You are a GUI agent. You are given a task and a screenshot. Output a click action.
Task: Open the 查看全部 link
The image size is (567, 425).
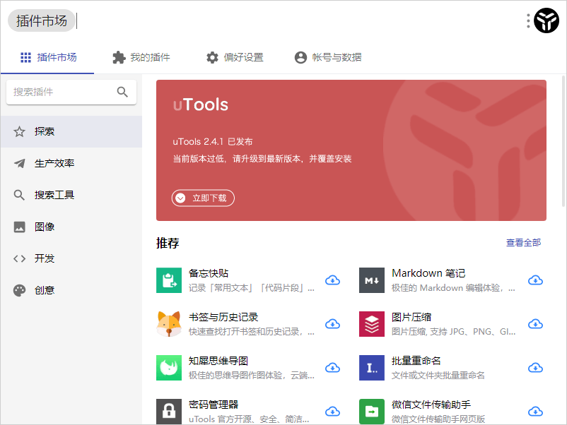click(522, 242)
